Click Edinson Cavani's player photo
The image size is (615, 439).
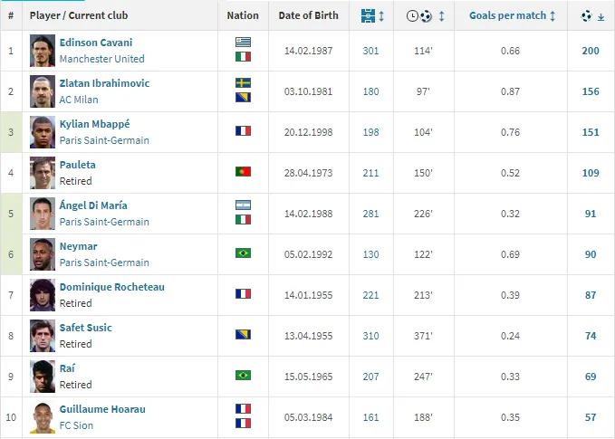click(42, 51)
